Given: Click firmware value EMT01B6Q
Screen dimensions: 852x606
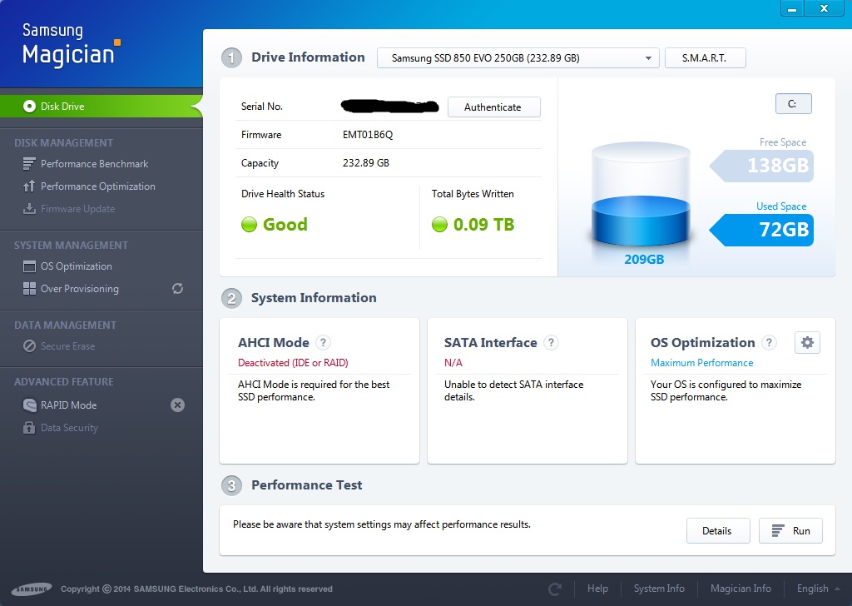Looking at the screenshot, I should click(368, 135).
